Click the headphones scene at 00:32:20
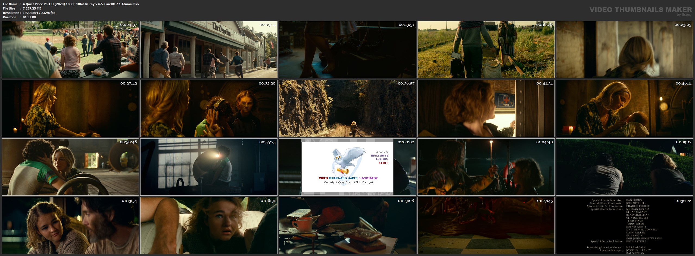Viewport: 695px width, 256px height. [x=209, y=108]
